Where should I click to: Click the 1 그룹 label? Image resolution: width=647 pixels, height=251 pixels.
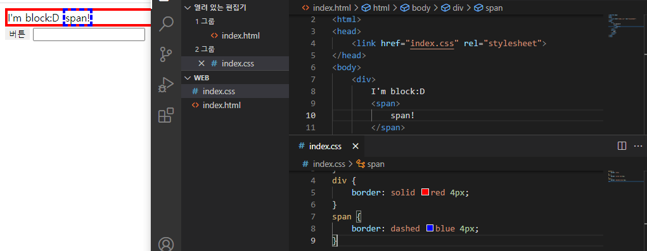click(x=205, y=21)
